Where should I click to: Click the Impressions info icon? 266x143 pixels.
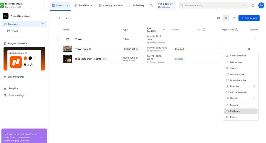(x=237, y=30)
